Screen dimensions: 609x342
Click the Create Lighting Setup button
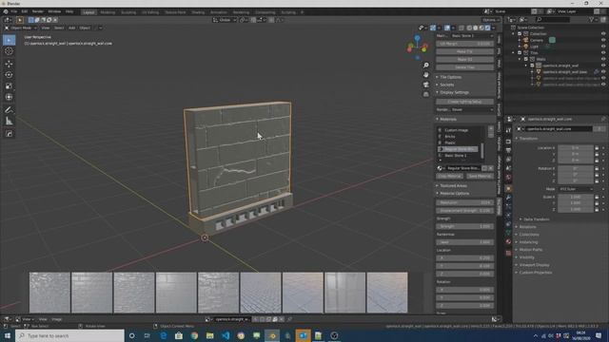464,102
